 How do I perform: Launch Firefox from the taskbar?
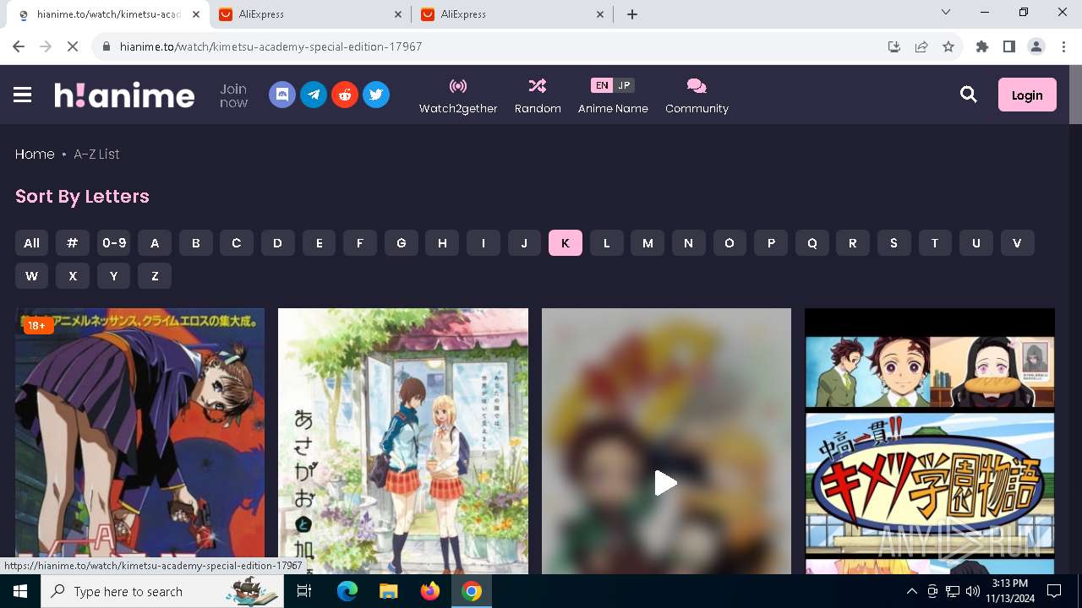coord(430,591)
